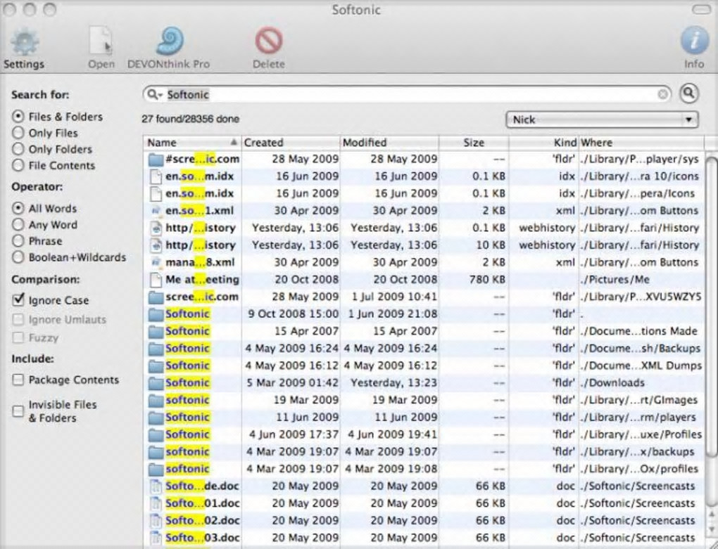Select Softonic folder created 4 May 2009 16:24

coord(424,349)
